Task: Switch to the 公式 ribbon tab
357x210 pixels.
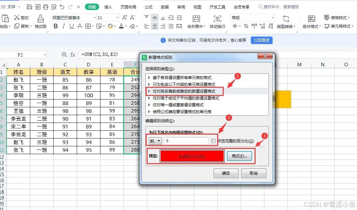Action: tap(149, 7)
